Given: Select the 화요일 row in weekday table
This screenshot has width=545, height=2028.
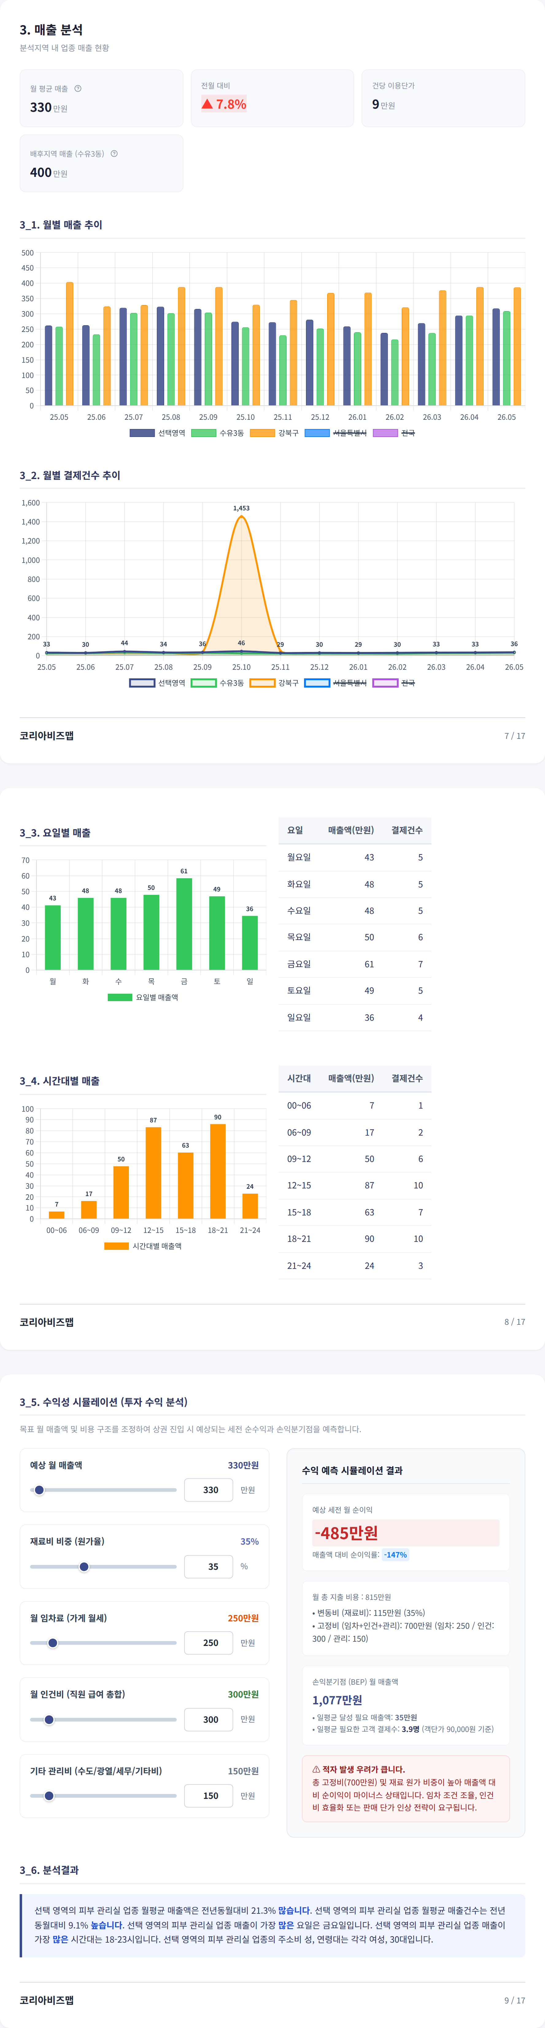Looking at the screenshot, I should tap(355, 884).
